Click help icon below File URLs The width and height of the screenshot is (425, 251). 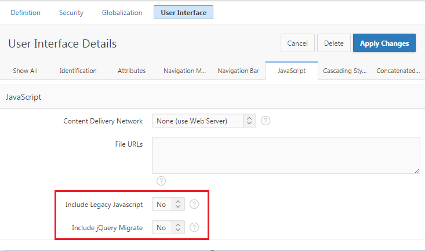(x=162, y=181)
